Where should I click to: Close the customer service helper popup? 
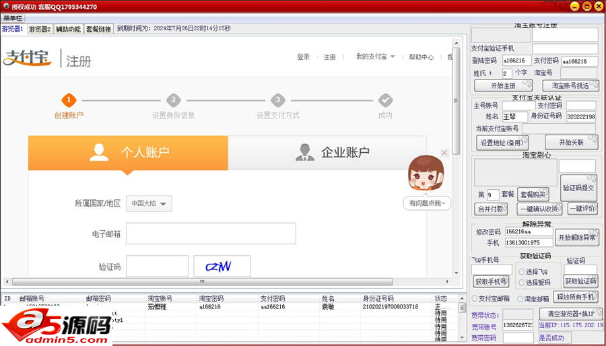coord(444,153)
